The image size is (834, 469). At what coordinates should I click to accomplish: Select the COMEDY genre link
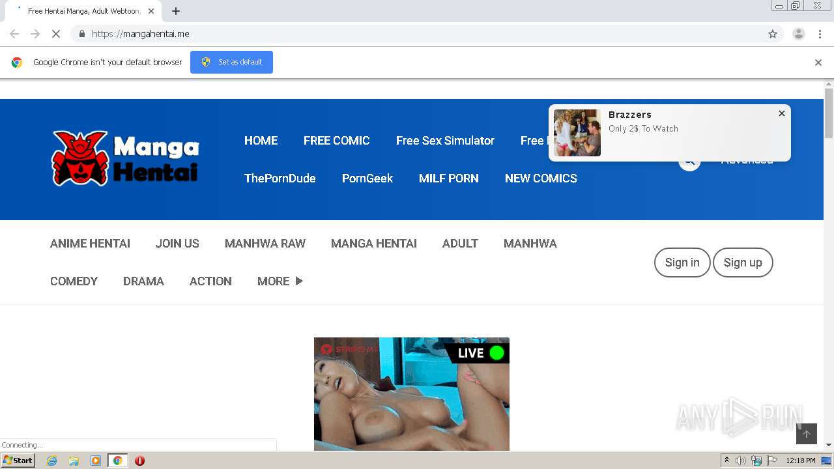[x=74, y=281]
